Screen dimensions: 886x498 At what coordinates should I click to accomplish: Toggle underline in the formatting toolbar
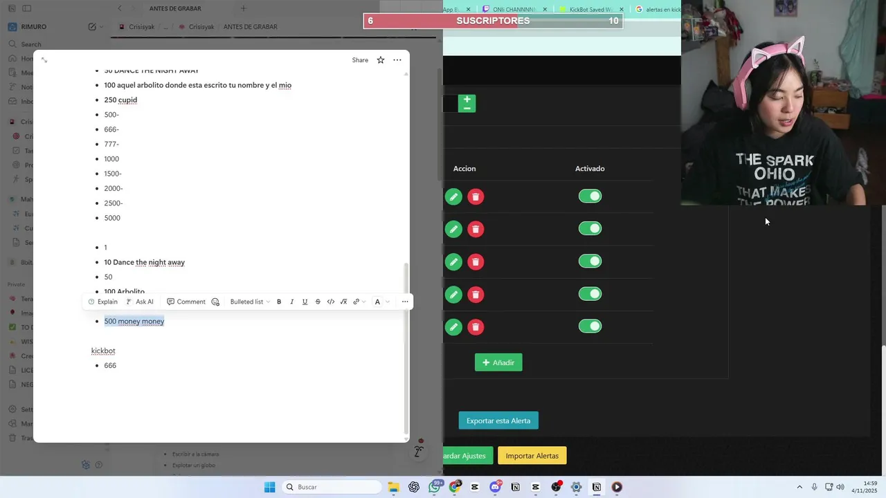pyautogui.click(x=305, y=302)
